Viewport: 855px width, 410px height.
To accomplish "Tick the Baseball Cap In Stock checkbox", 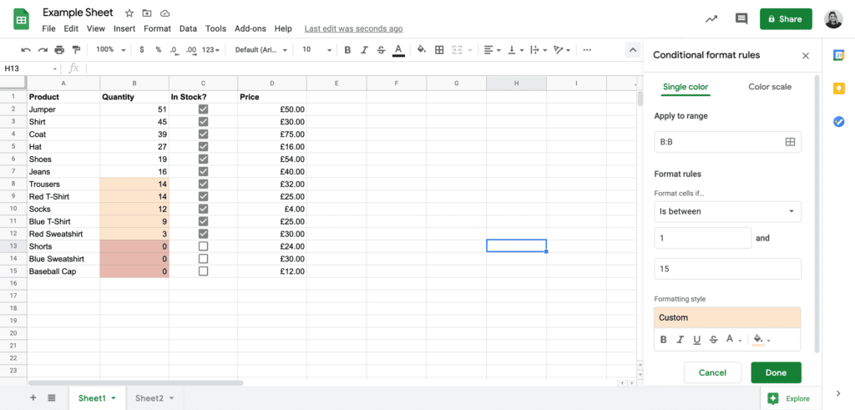I will [x=203, y=271].
